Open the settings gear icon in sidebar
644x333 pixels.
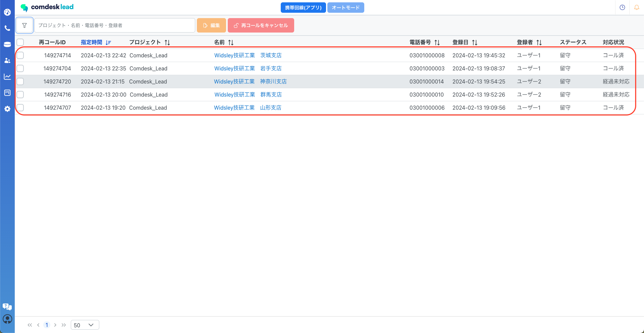(x=7, y=109)
